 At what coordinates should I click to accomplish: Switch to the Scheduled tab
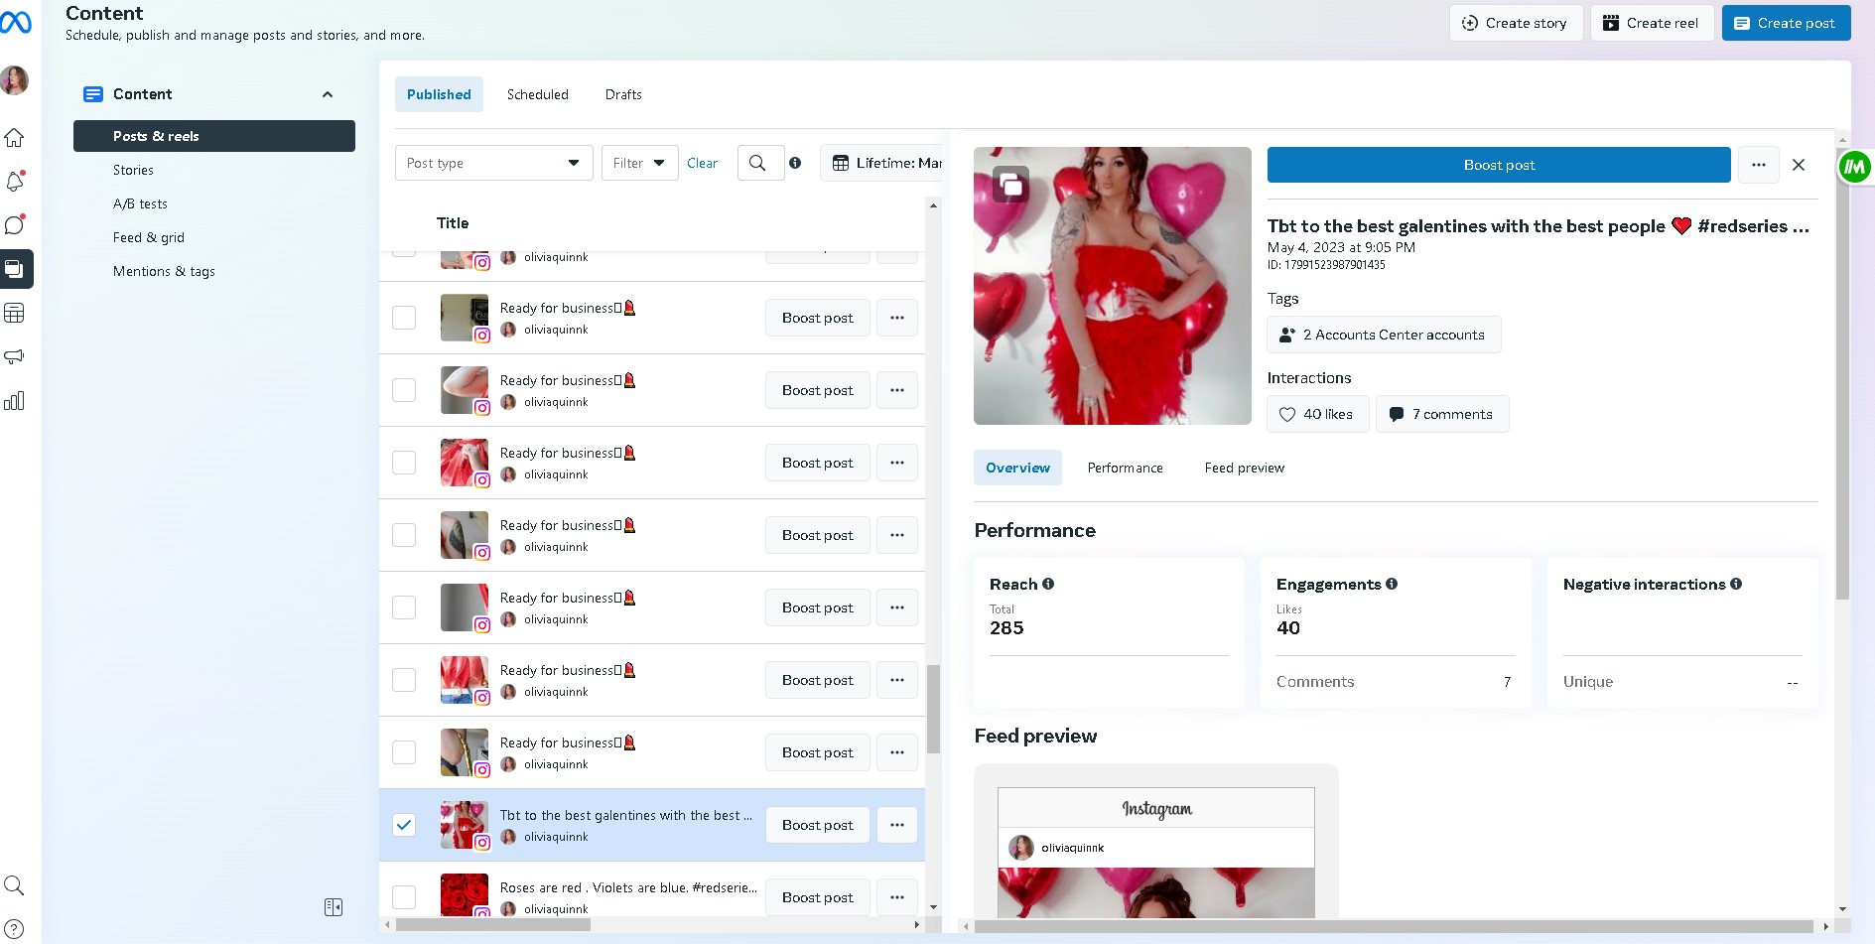[x=537, y=94]
